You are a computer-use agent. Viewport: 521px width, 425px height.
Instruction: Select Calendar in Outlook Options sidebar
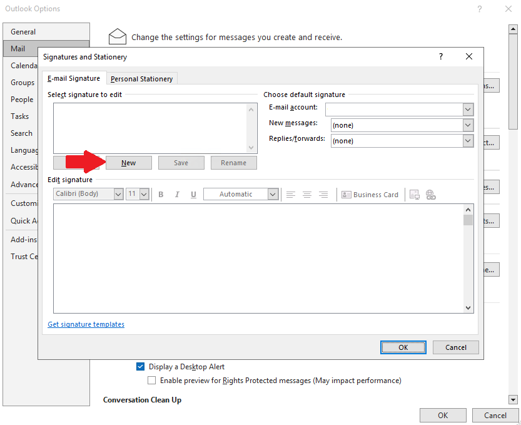pyautogui.click(x=21, y=66)
